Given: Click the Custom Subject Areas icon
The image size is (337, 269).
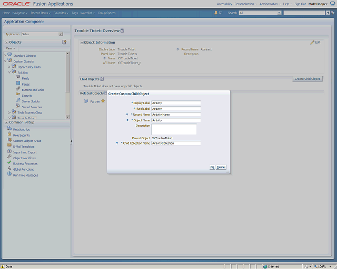Looking at the screenshot, I should click(x=9, y=140).
